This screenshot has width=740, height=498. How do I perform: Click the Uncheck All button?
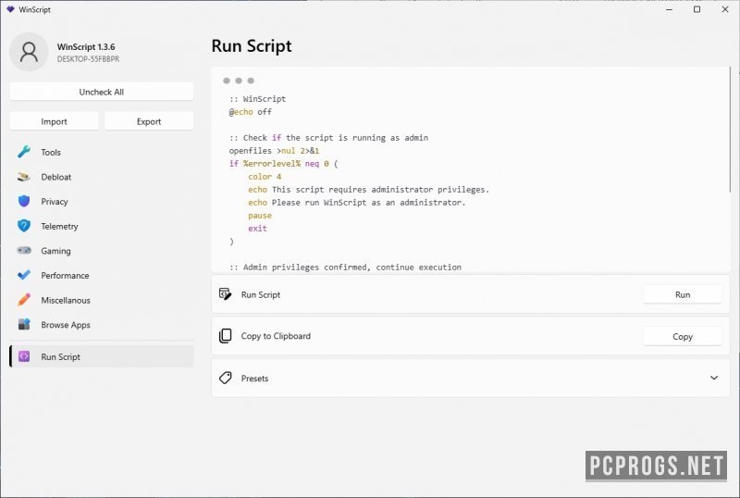102,92
